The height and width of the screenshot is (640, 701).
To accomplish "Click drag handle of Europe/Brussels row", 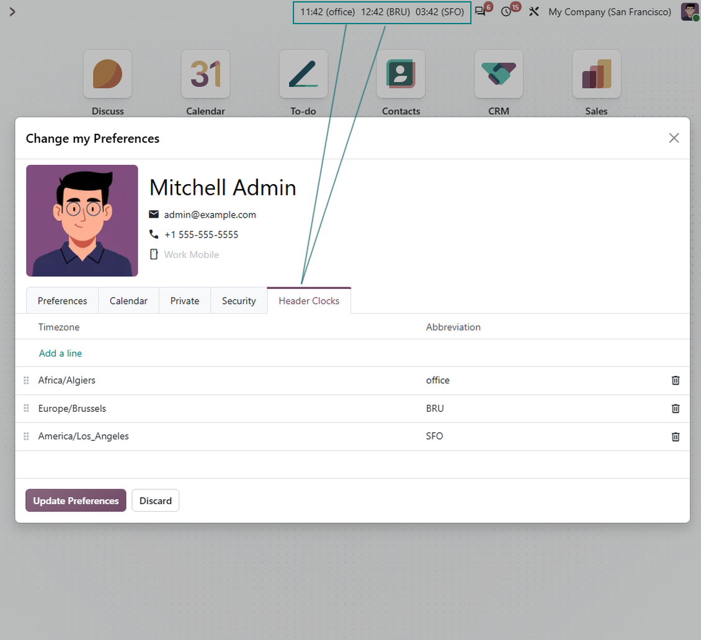I will [27, 408].
